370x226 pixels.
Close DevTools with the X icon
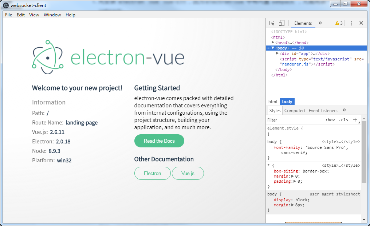pos(361,23)
